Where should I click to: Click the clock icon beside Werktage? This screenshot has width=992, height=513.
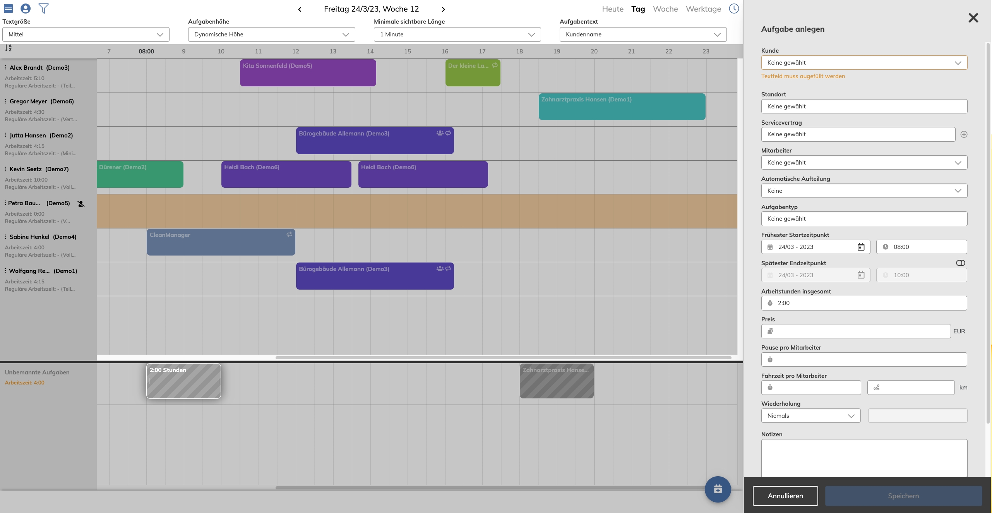tap(734, 9)
